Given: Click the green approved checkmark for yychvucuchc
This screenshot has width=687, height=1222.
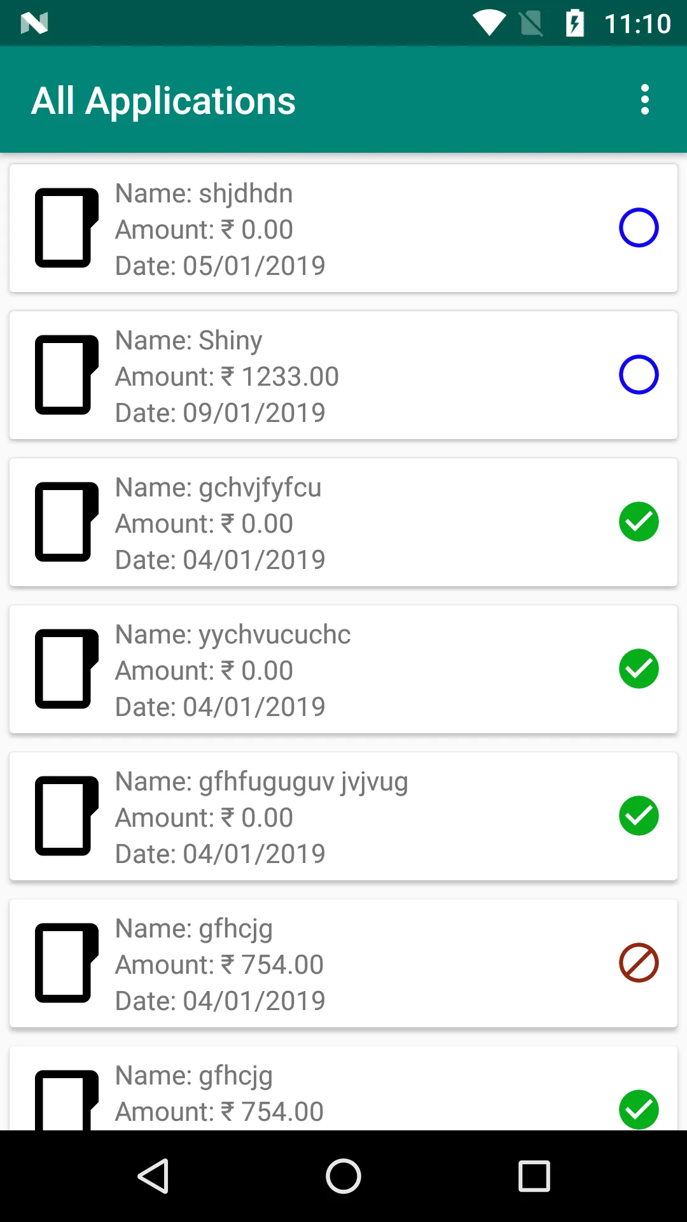Looking at the screenshot, I should click(638, 669).
